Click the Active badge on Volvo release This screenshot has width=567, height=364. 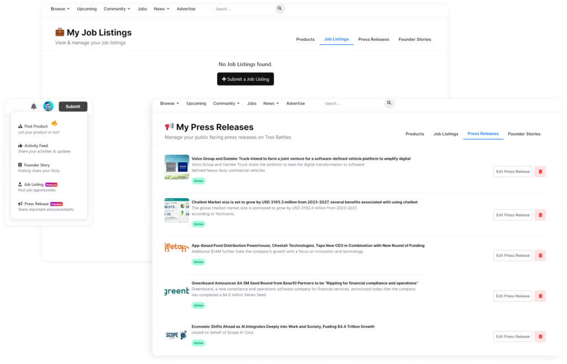199,181
